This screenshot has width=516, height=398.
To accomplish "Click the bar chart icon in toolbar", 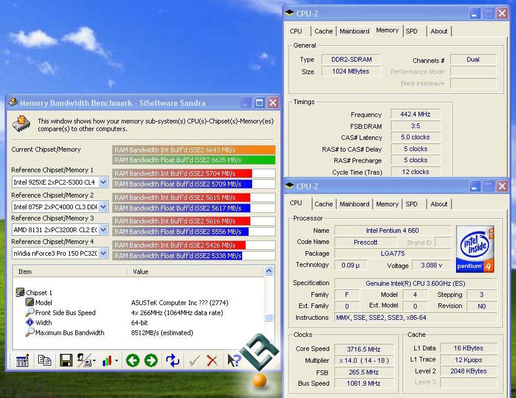I will (x=107, y=360).
